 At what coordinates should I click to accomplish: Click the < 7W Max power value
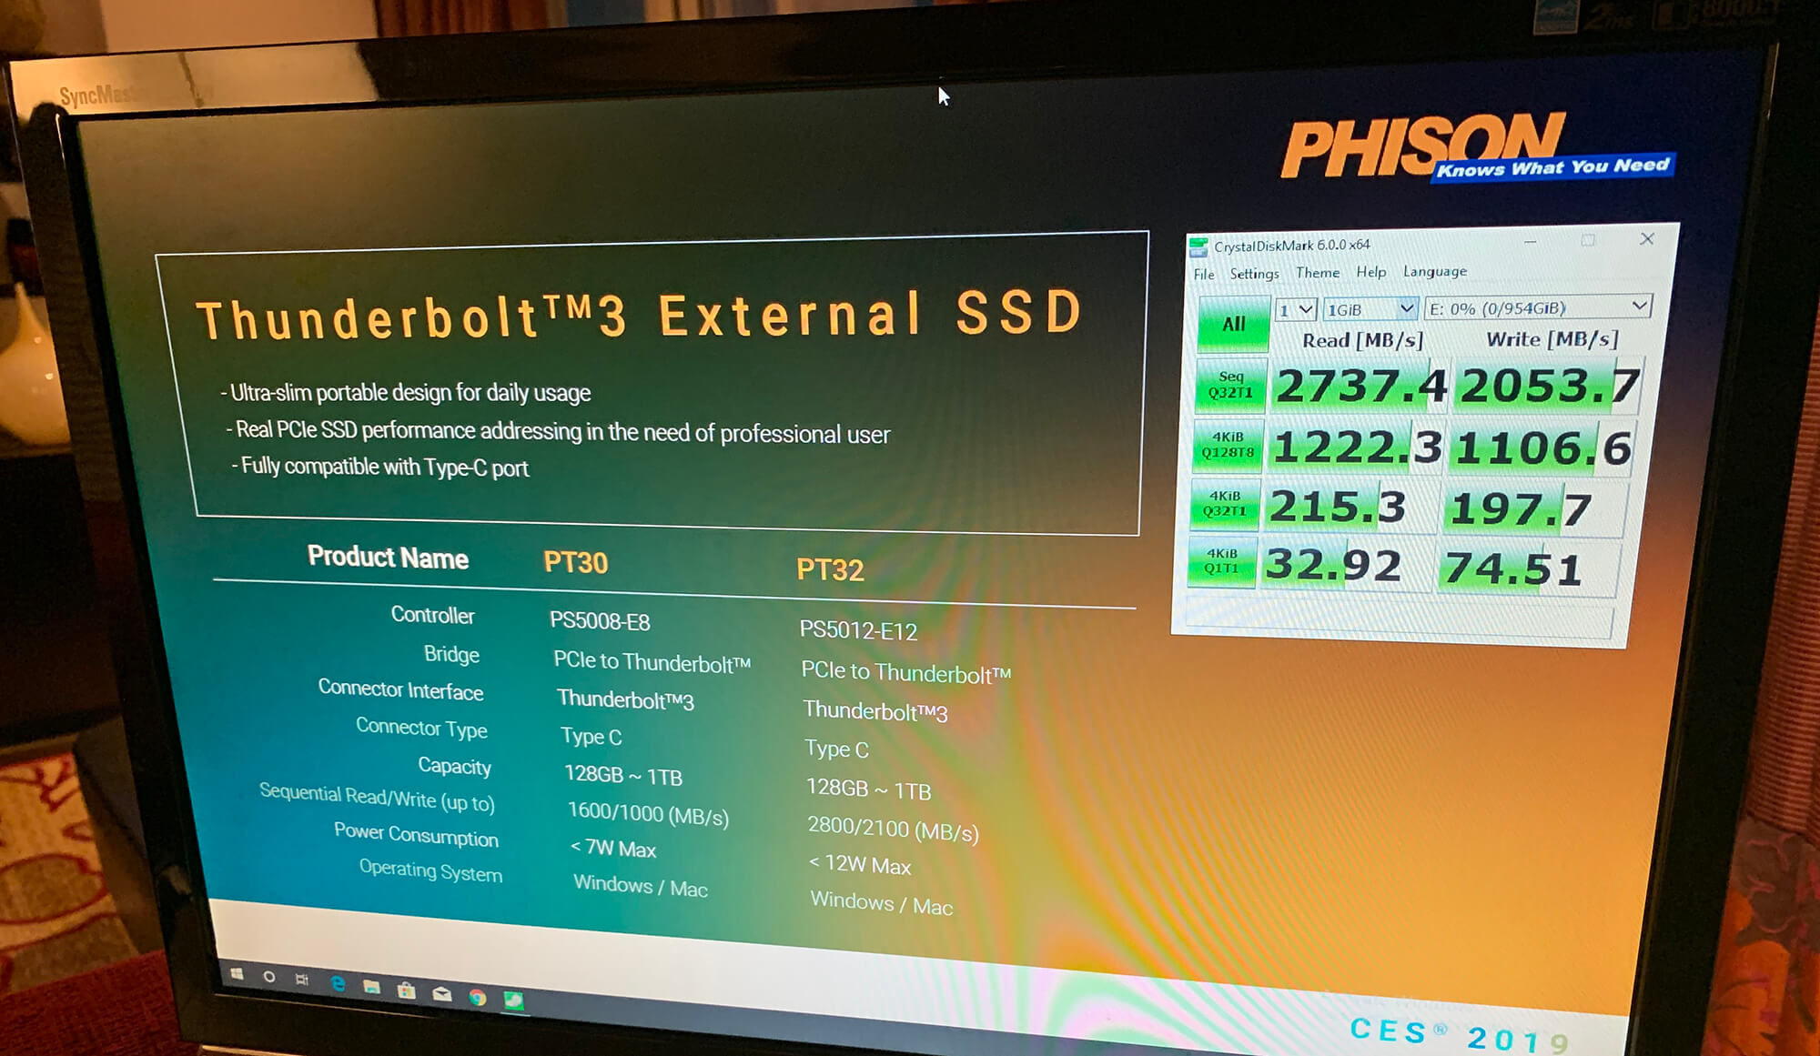point(613,848)
